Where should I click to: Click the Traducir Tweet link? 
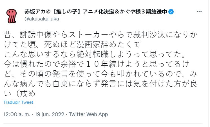pos(19,102)
